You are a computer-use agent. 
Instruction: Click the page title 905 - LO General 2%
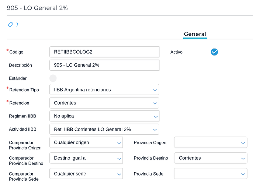[x=37, y=8]
